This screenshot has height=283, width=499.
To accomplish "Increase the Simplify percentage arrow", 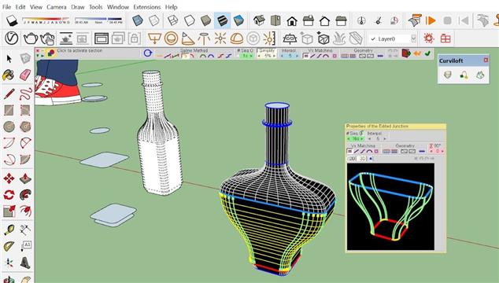I will (x=274, y=56).
